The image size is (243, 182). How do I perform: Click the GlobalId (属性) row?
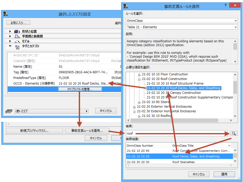(x=64, y=61)
